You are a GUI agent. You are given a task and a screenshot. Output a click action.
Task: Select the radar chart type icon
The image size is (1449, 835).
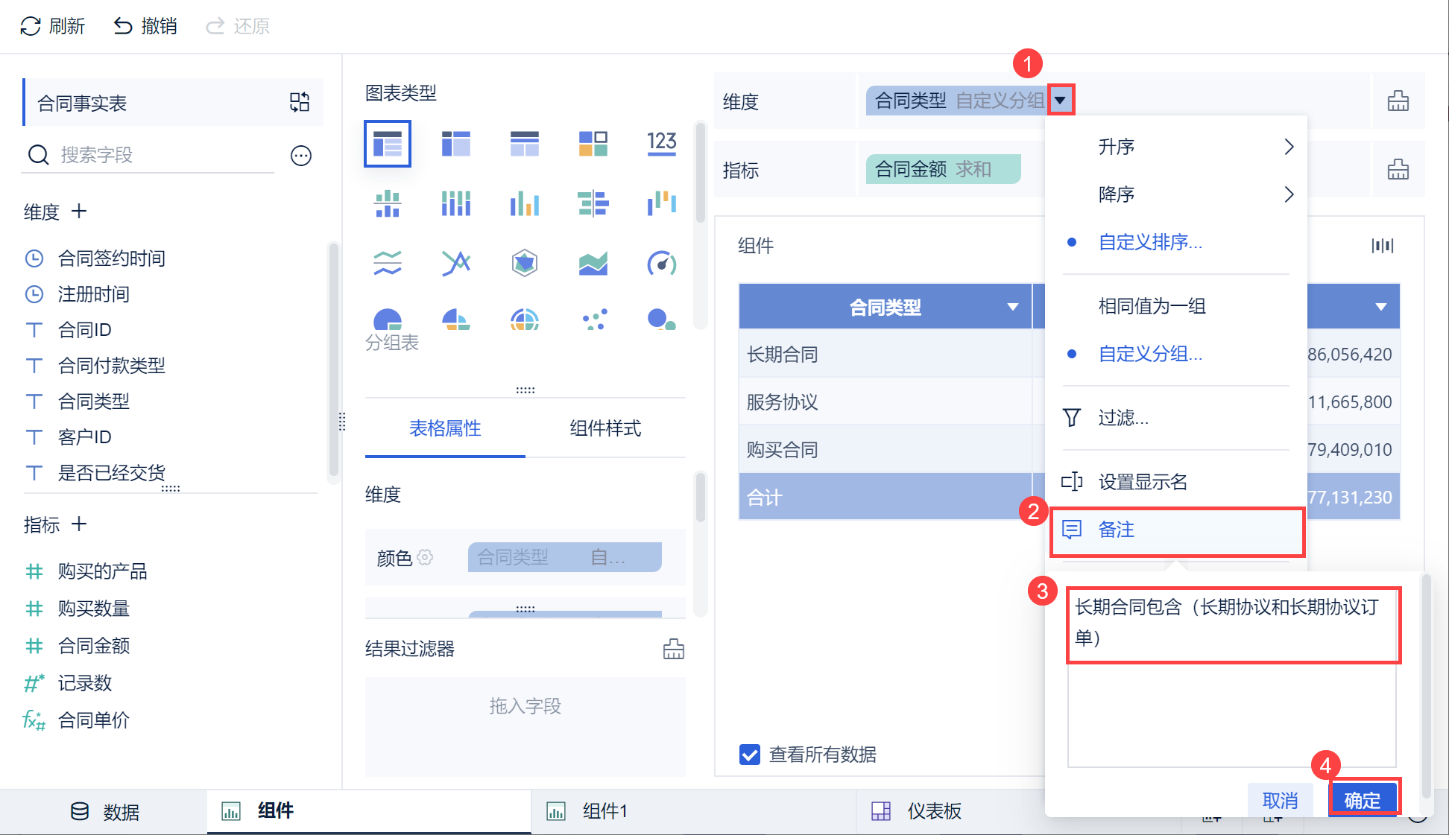[x=525, y=263]
